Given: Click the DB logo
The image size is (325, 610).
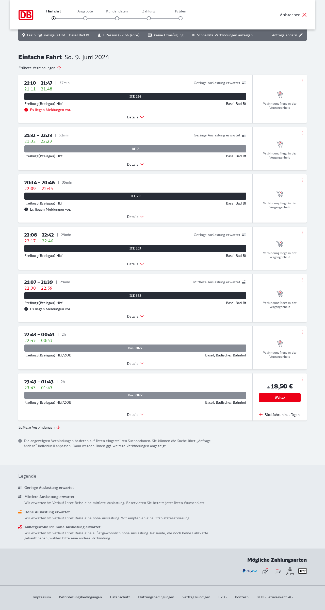Looking at the screenshot, I should 26,15.
